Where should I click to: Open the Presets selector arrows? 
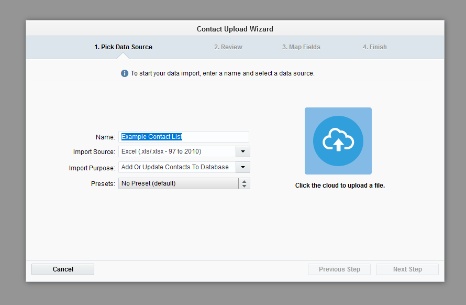coord(244,183)
